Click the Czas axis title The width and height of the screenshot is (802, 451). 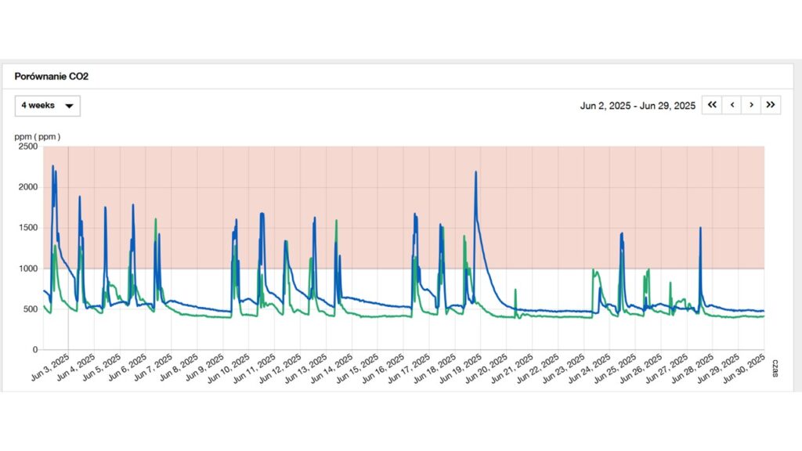click(x=775, y=368)
